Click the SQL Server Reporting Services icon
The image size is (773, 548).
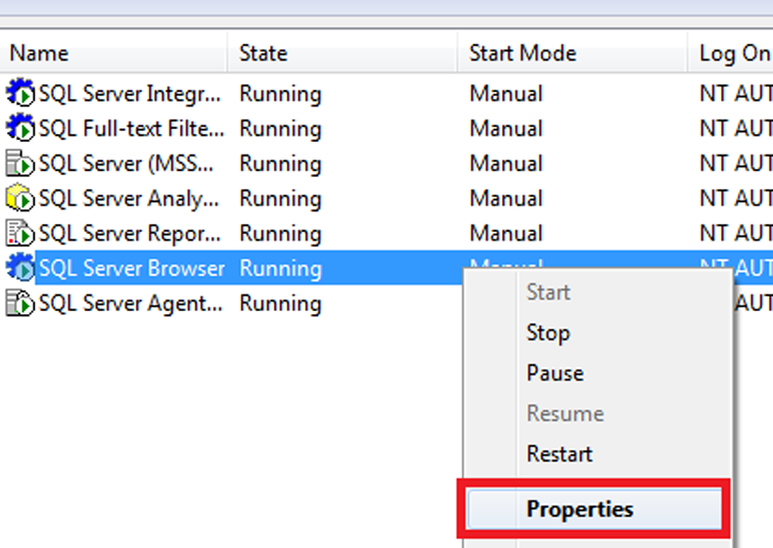(21, 234)
